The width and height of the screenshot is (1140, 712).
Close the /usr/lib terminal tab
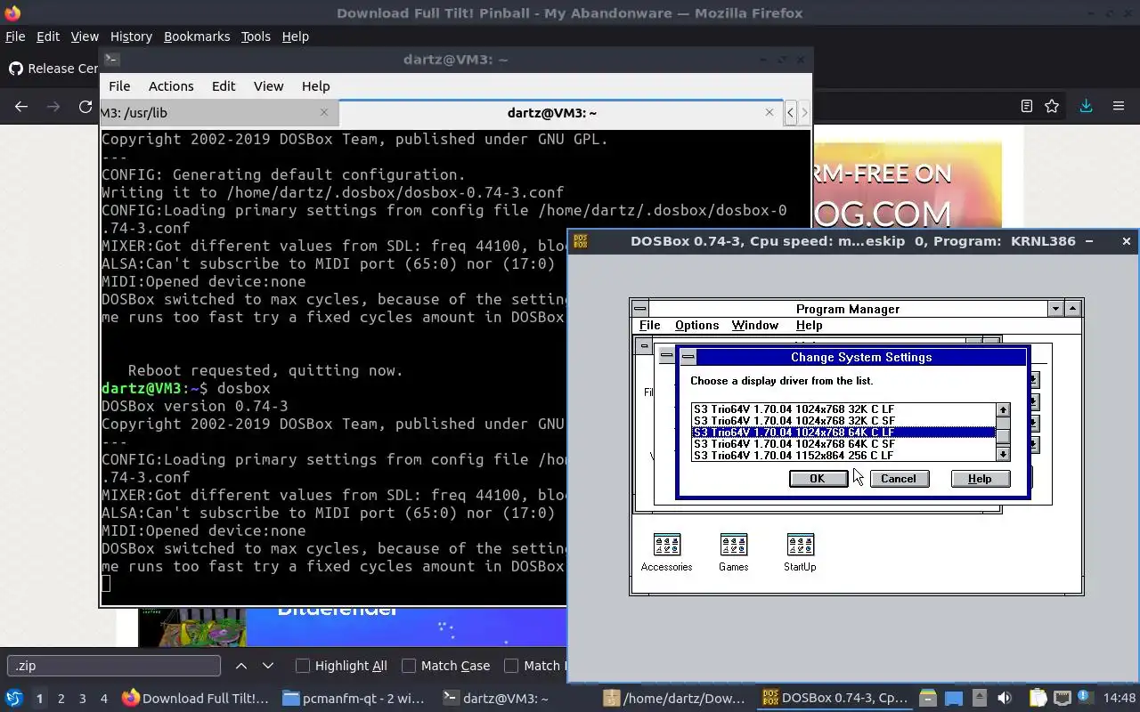(324, 112)
